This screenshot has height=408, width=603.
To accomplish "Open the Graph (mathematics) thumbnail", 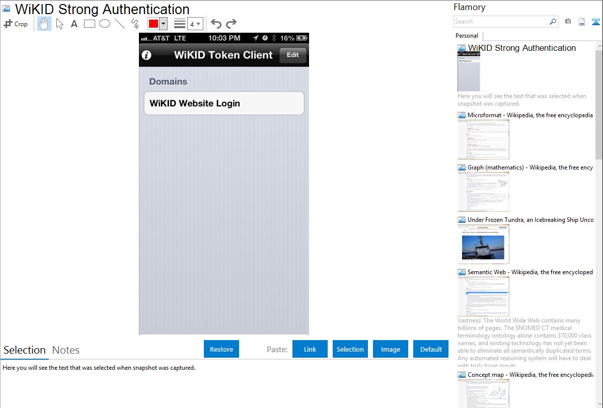I will pos(483,192).
